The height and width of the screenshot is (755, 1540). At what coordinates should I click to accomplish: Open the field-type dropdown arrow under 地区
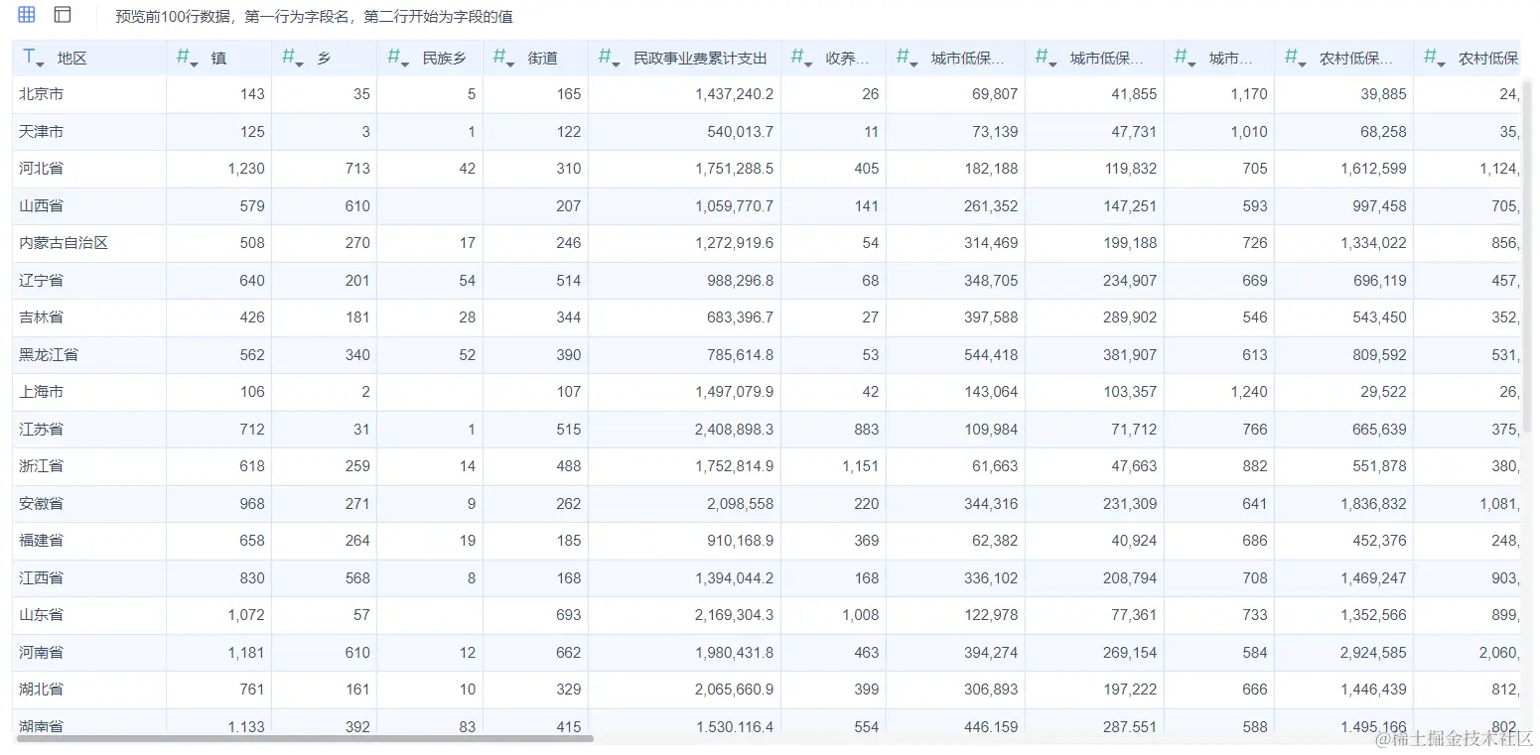coord(40,63)
